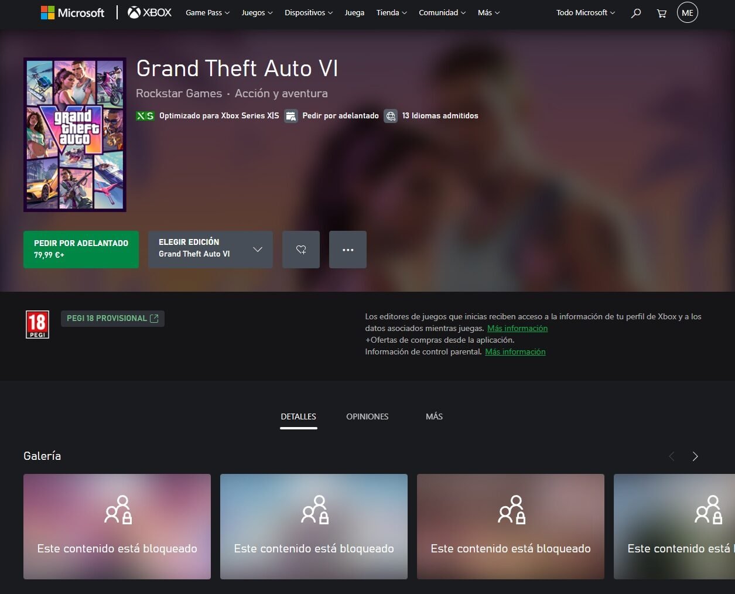Click the Rockstar Games publisher link
Viewport: 735px width, 594px height.
coord(179,94)
